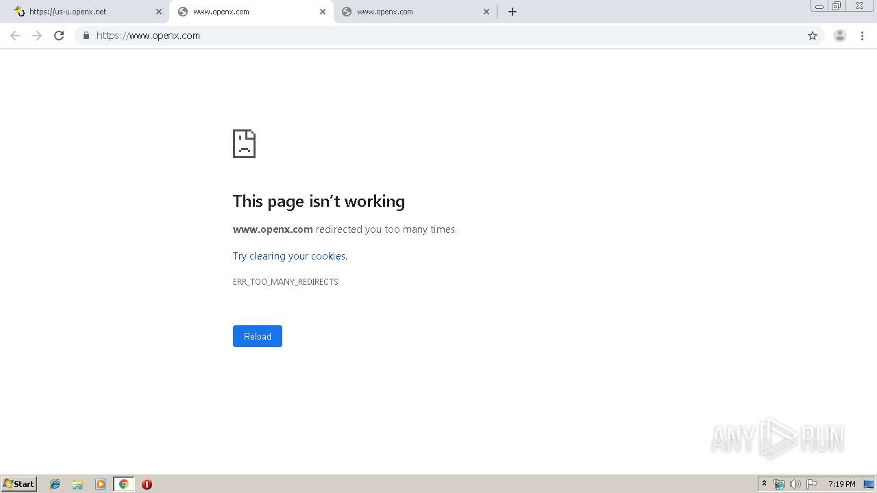The image size is (877, 493).
Task: Click the Show desktop tray icon
Action: (x=869, y=484)
